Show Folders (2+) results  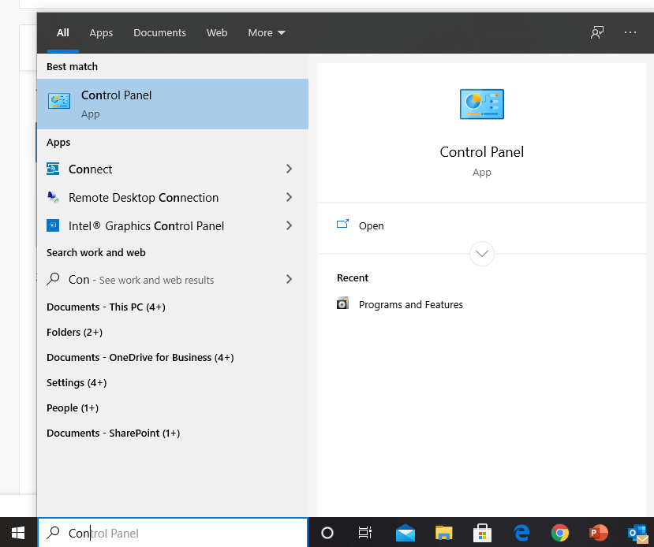point(75,332)
